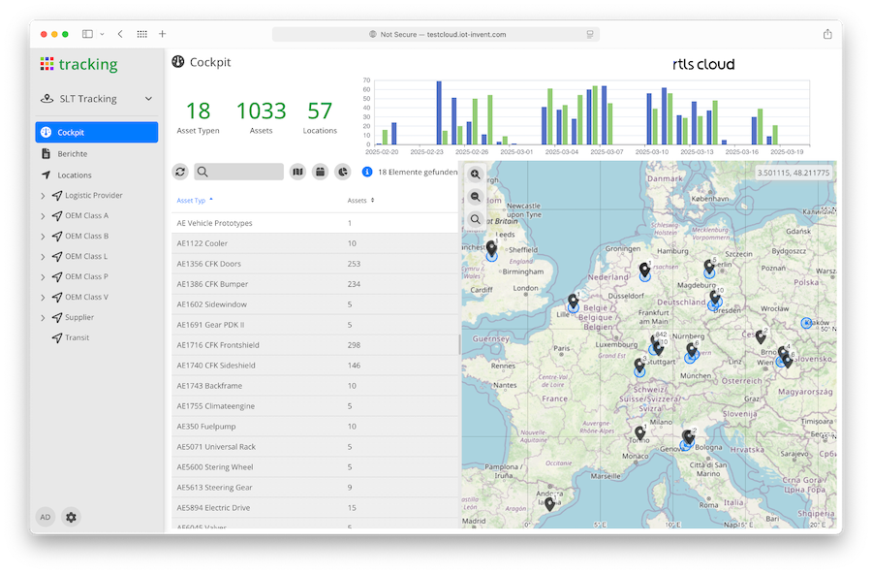This screenshot has width=872, height=574.
Task: Expand the Logistic Provider tree node
Action: (43, 196)
